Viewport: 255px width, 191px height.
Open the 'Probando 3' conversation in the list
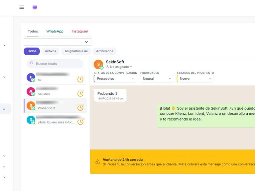[55, 106]
